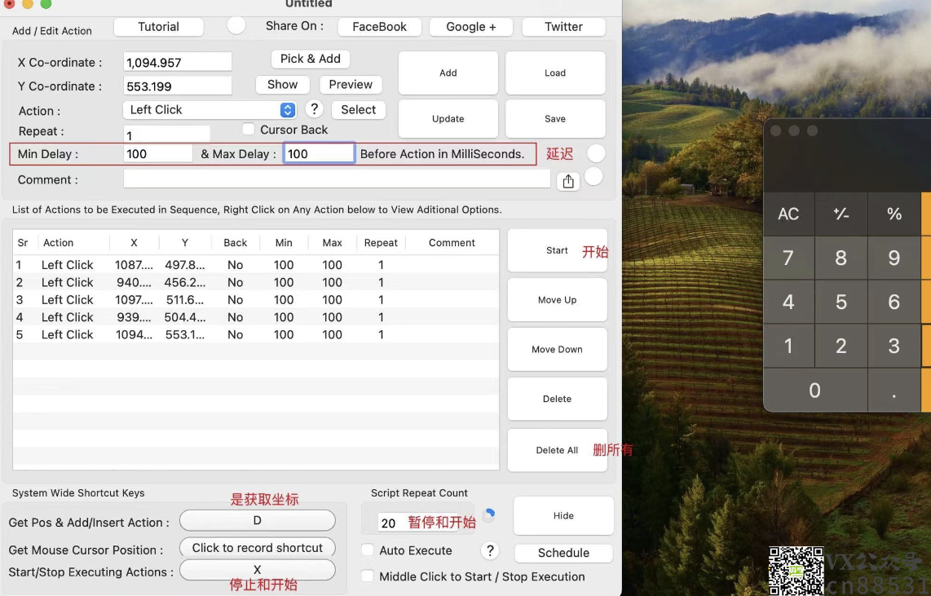Click the X Co-ordinate input field
Viewport: 931px width, 596px height.
(x=178, y=62)
